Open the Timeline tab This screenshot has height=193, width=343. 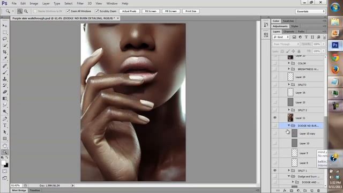tap(35, 190)
